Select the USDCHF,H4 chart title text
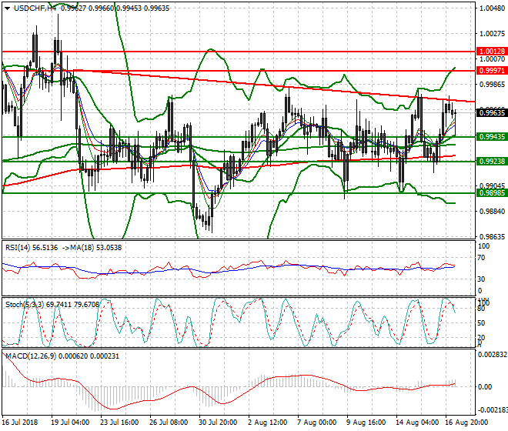Screen dimensions: 508x431 [x=35, y=8]
